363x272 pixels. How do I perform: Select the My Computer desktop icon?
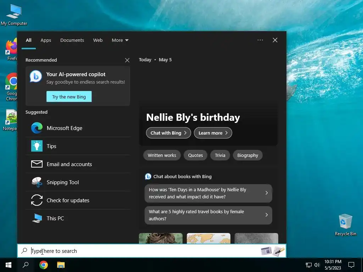14,15
